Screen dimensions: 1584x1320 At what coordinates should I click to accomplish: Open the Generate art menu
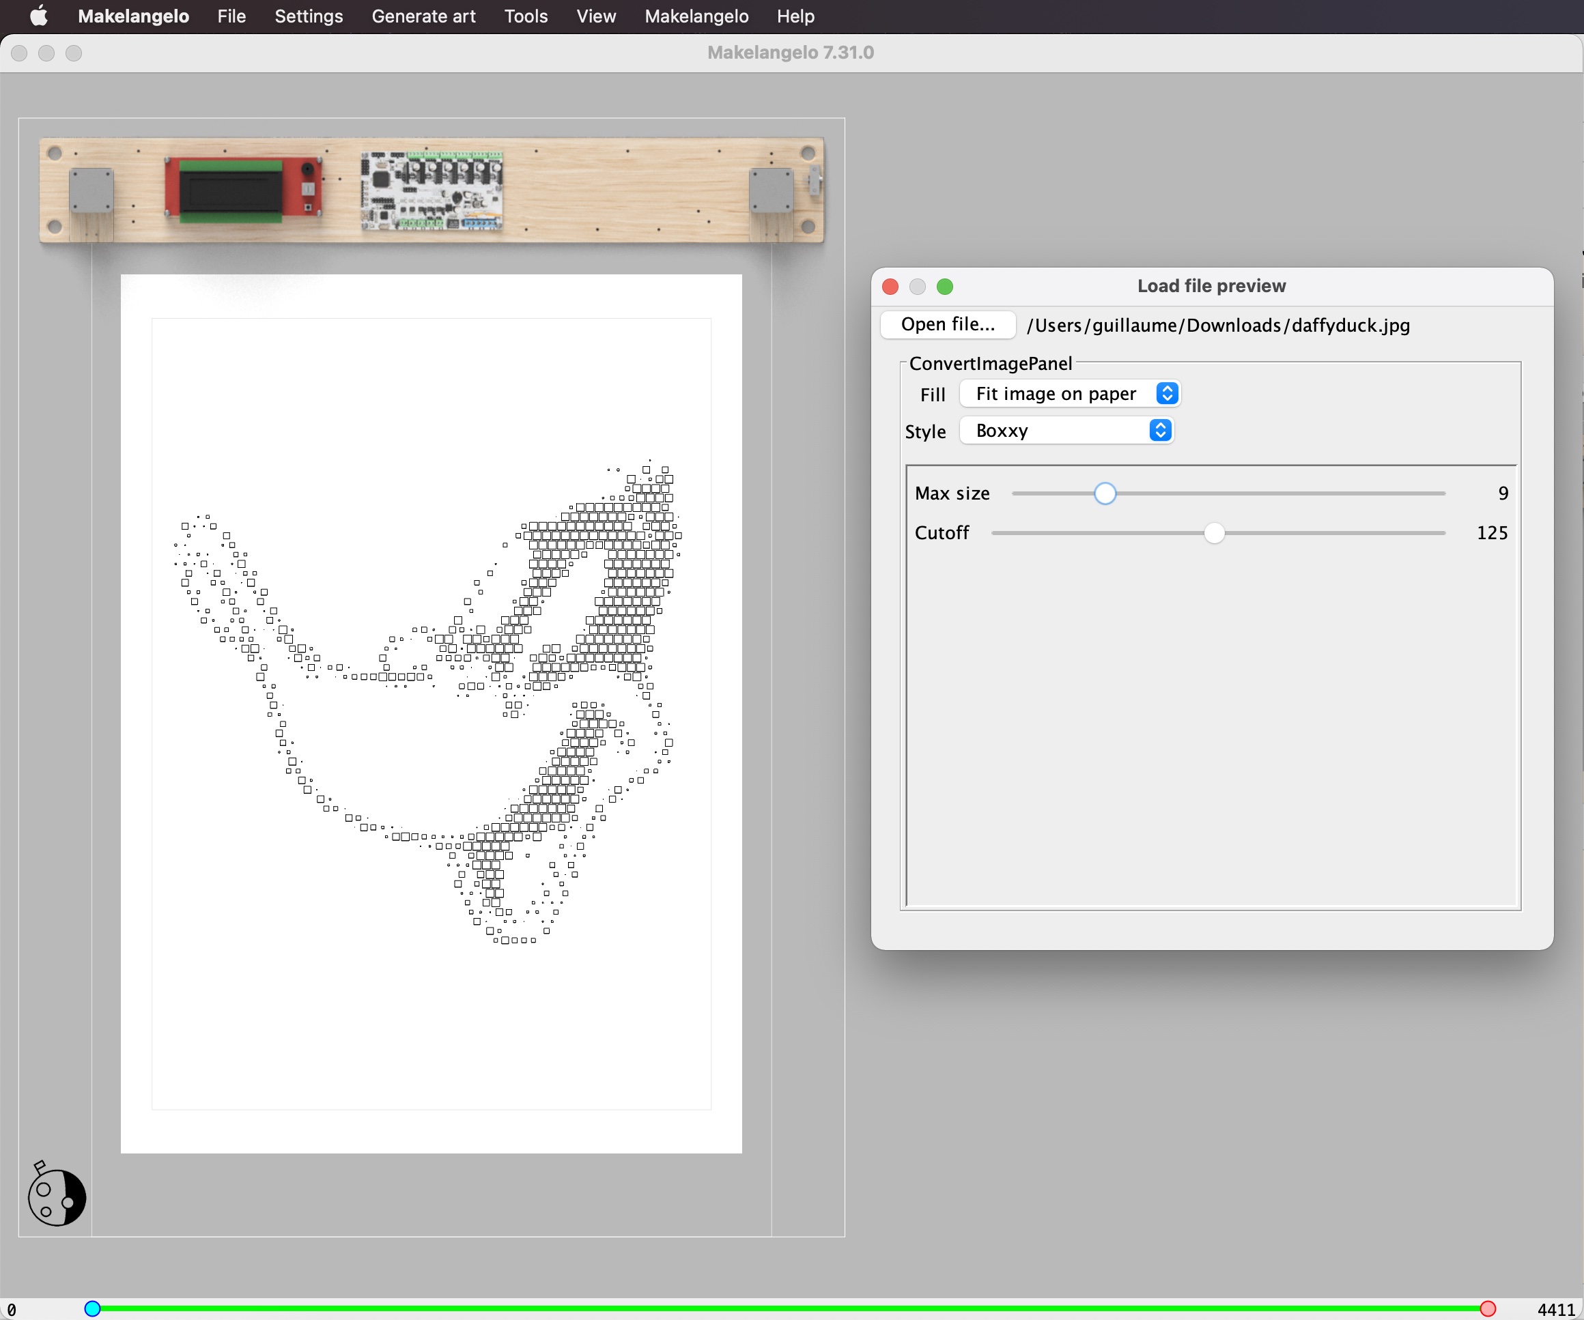(x=423, y=16)
